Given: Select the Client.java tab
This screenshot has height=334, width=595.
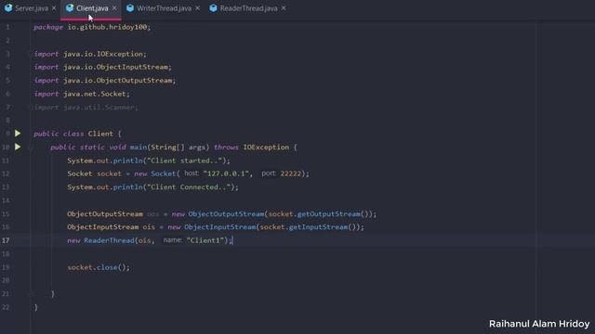Looking at the screenshot, I should [x=92, y=8].
